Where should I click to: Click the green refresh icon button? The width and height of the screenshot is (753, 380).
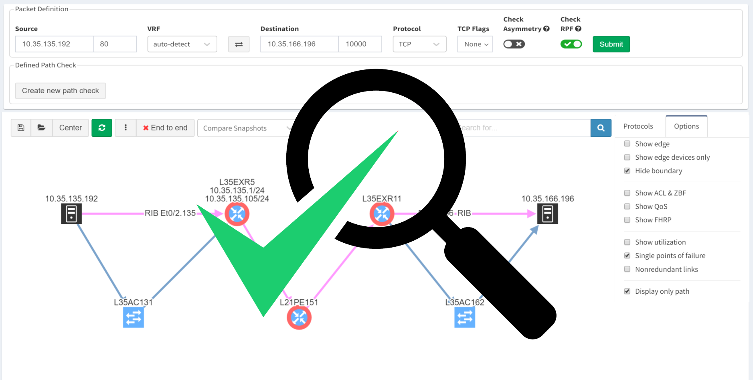coord(102,128)
